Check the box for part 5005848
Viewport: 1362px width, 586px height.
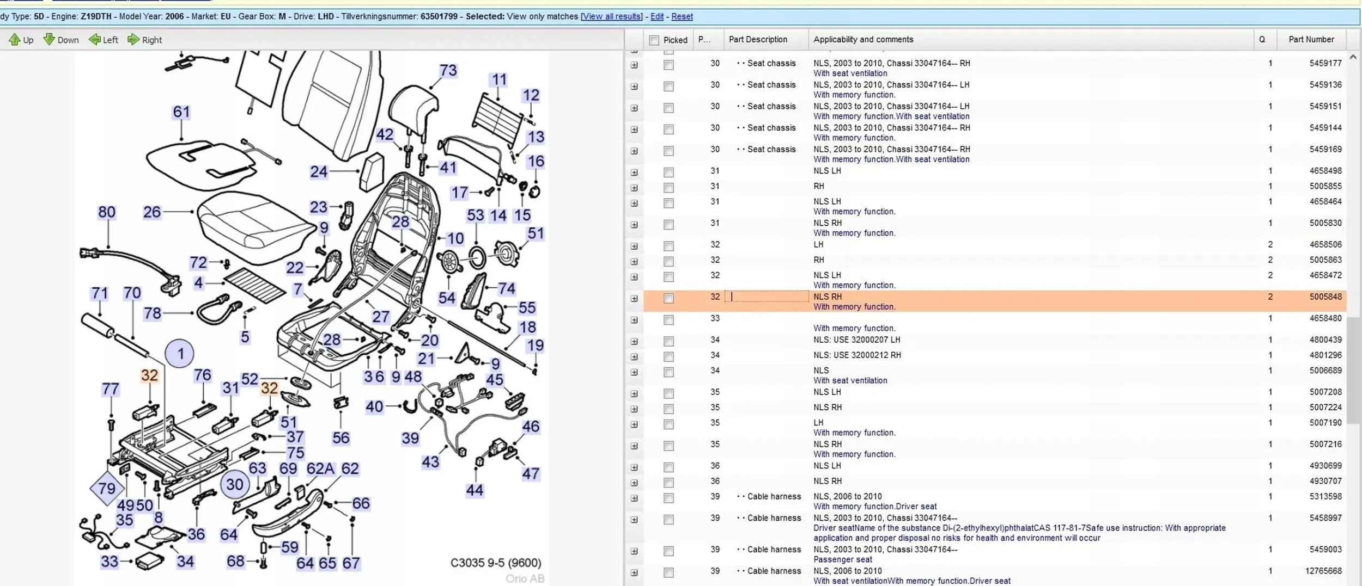668,298
